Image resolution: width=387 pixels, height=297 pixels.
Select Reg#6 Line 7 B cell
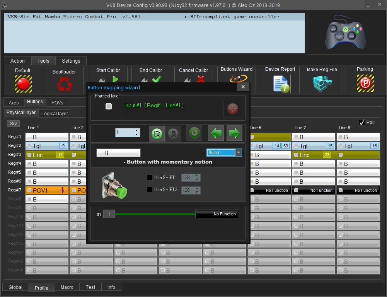coord(314,181)
